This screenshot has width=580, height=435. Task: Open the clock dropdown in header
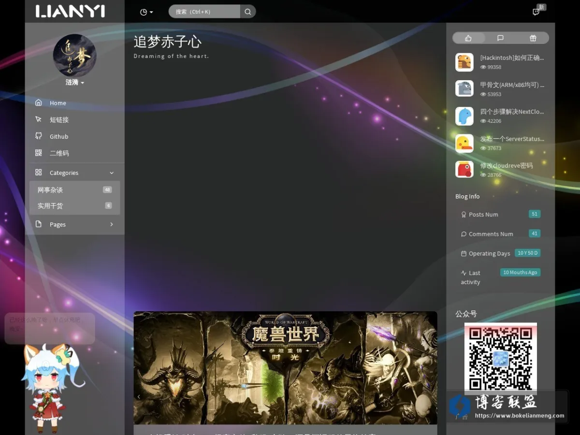(146, 12)
